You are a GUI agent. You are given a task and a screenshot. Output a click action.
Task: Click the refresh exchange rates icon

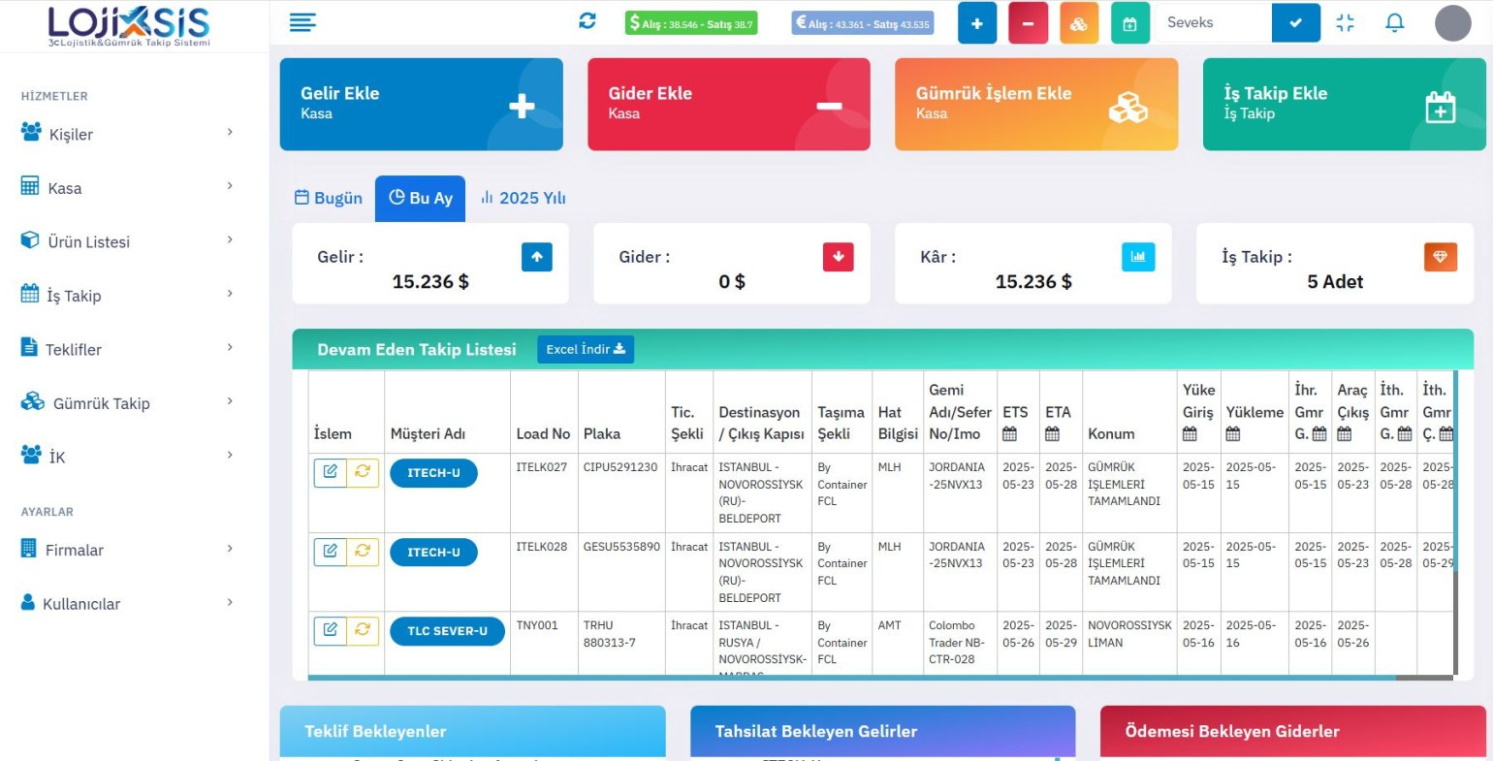pos(588,21)
